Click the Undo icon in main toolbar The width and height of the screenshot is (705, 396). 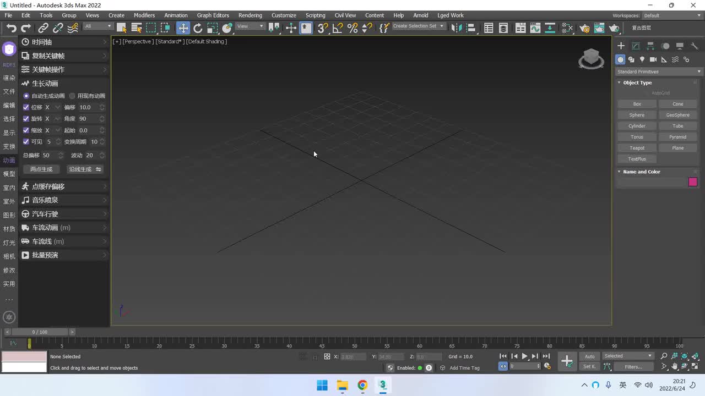11,28
